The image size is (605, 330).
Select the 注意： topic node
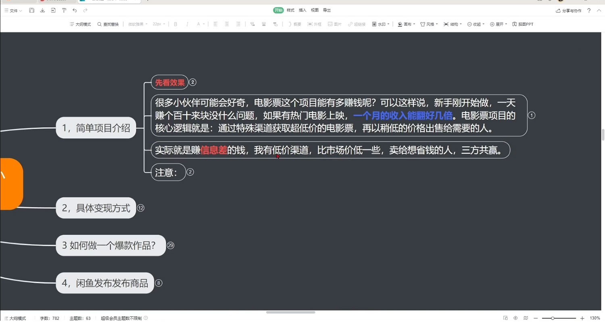(x=168, y=172)
